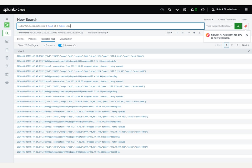Select the Statistics (60) tab
Image resolution: width=252 pixels, height=168 pixels.
48,39
